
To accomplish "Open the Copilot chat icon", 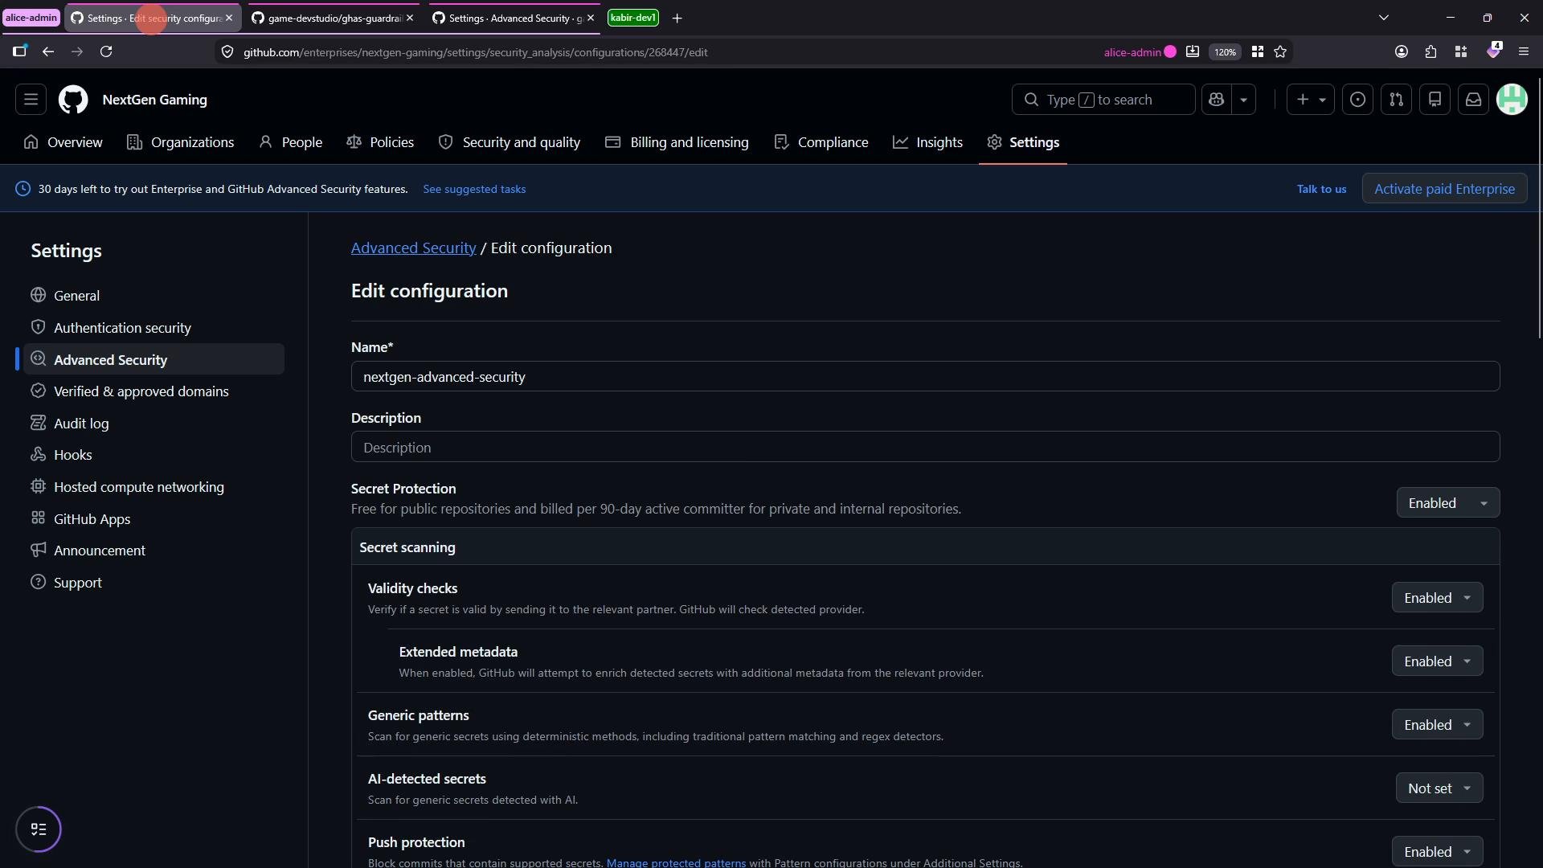I will [1217, 100].
